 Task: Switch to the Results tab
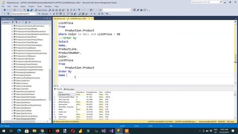pyautogui.click(x=58, y=89)
